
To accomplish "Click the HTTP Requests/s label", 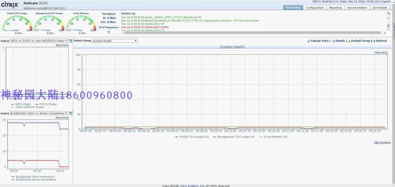I will click(109, 27).
